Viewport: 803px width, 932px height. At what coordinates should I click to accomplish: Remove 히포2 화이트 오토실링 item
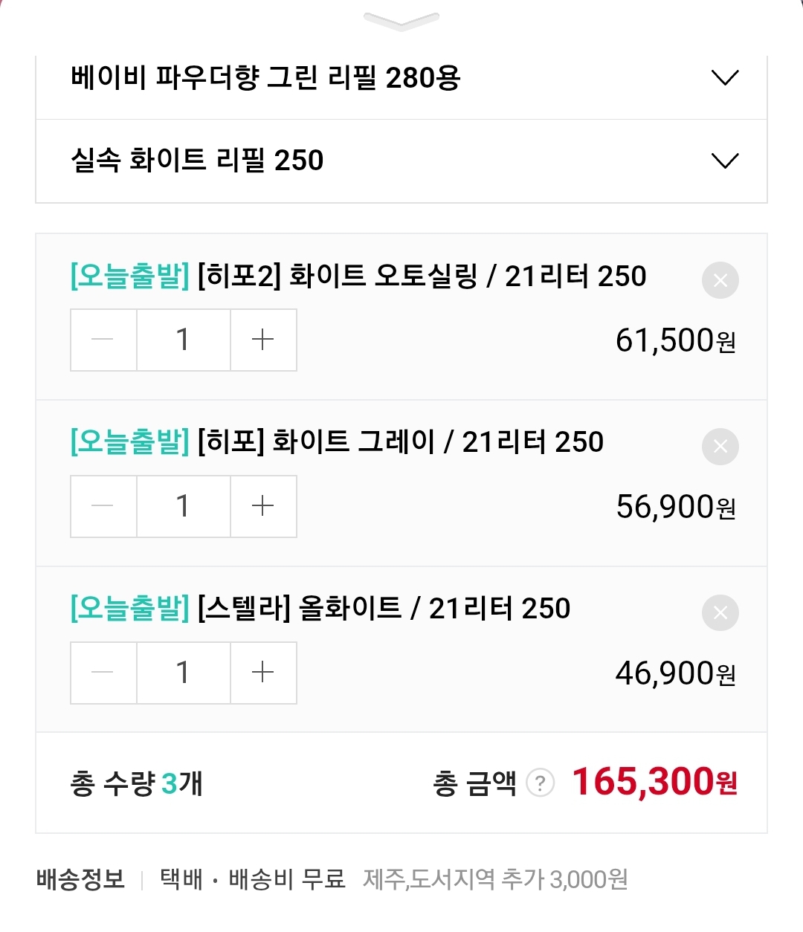pyautogui.click(x=720, y=281)
